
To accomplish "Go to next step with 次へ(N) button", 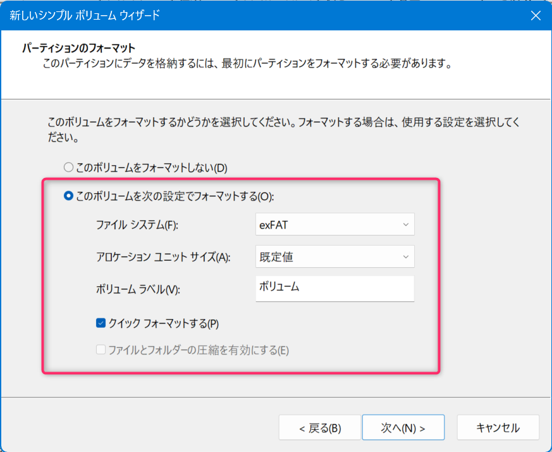I will tap(403, 427).
